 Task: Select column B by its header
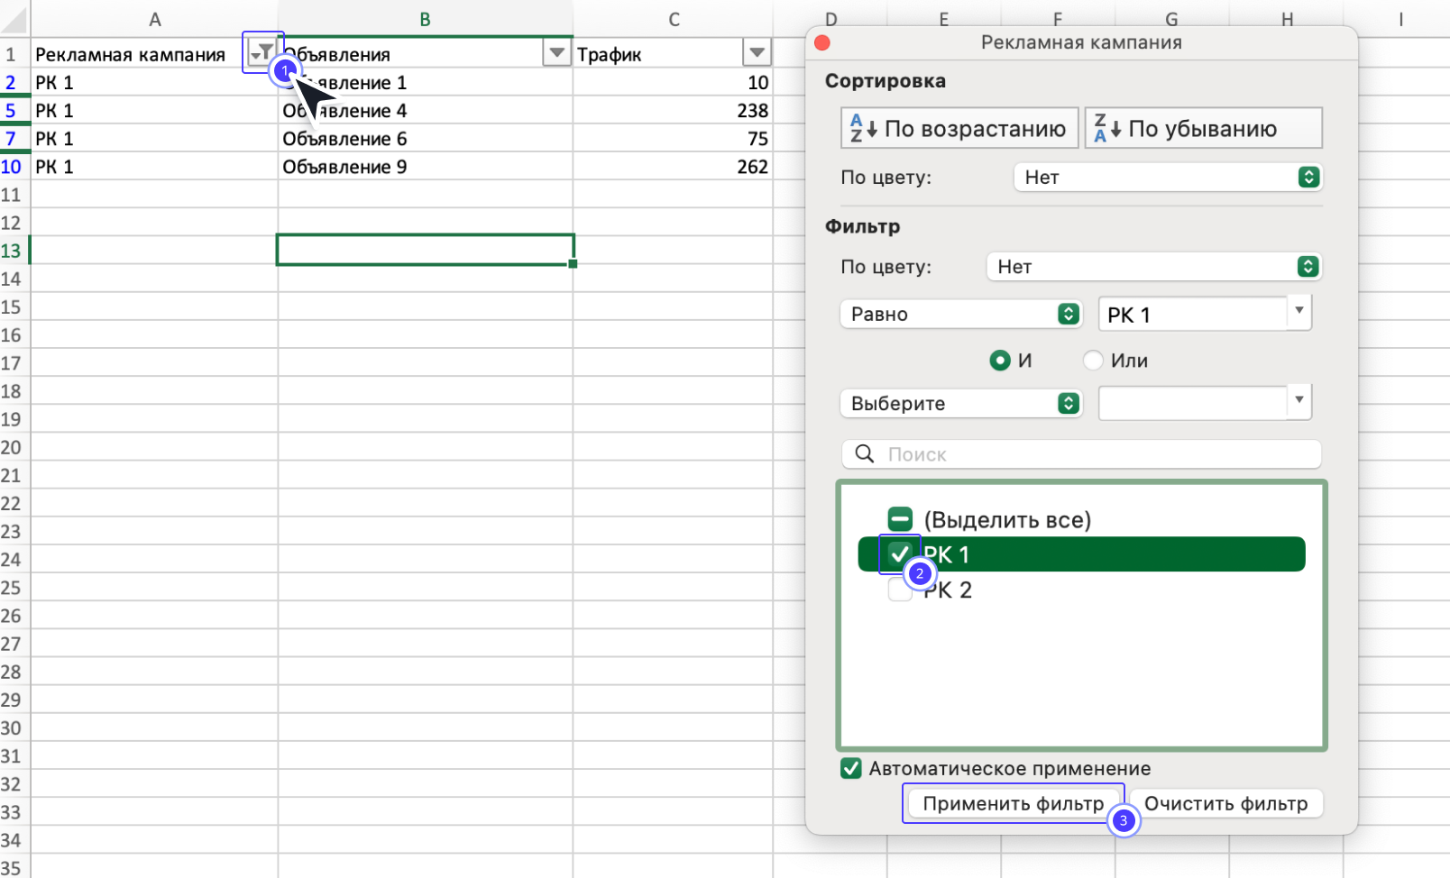pos(425,19)
